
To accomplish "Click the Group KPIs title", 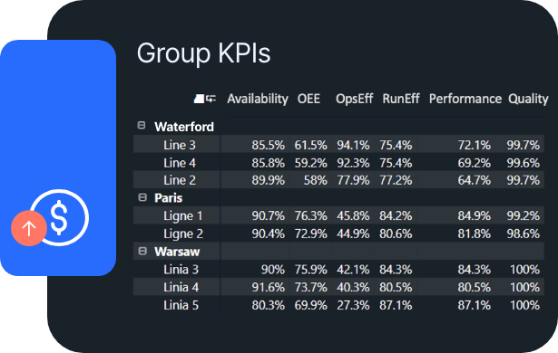I will [203, 53].
